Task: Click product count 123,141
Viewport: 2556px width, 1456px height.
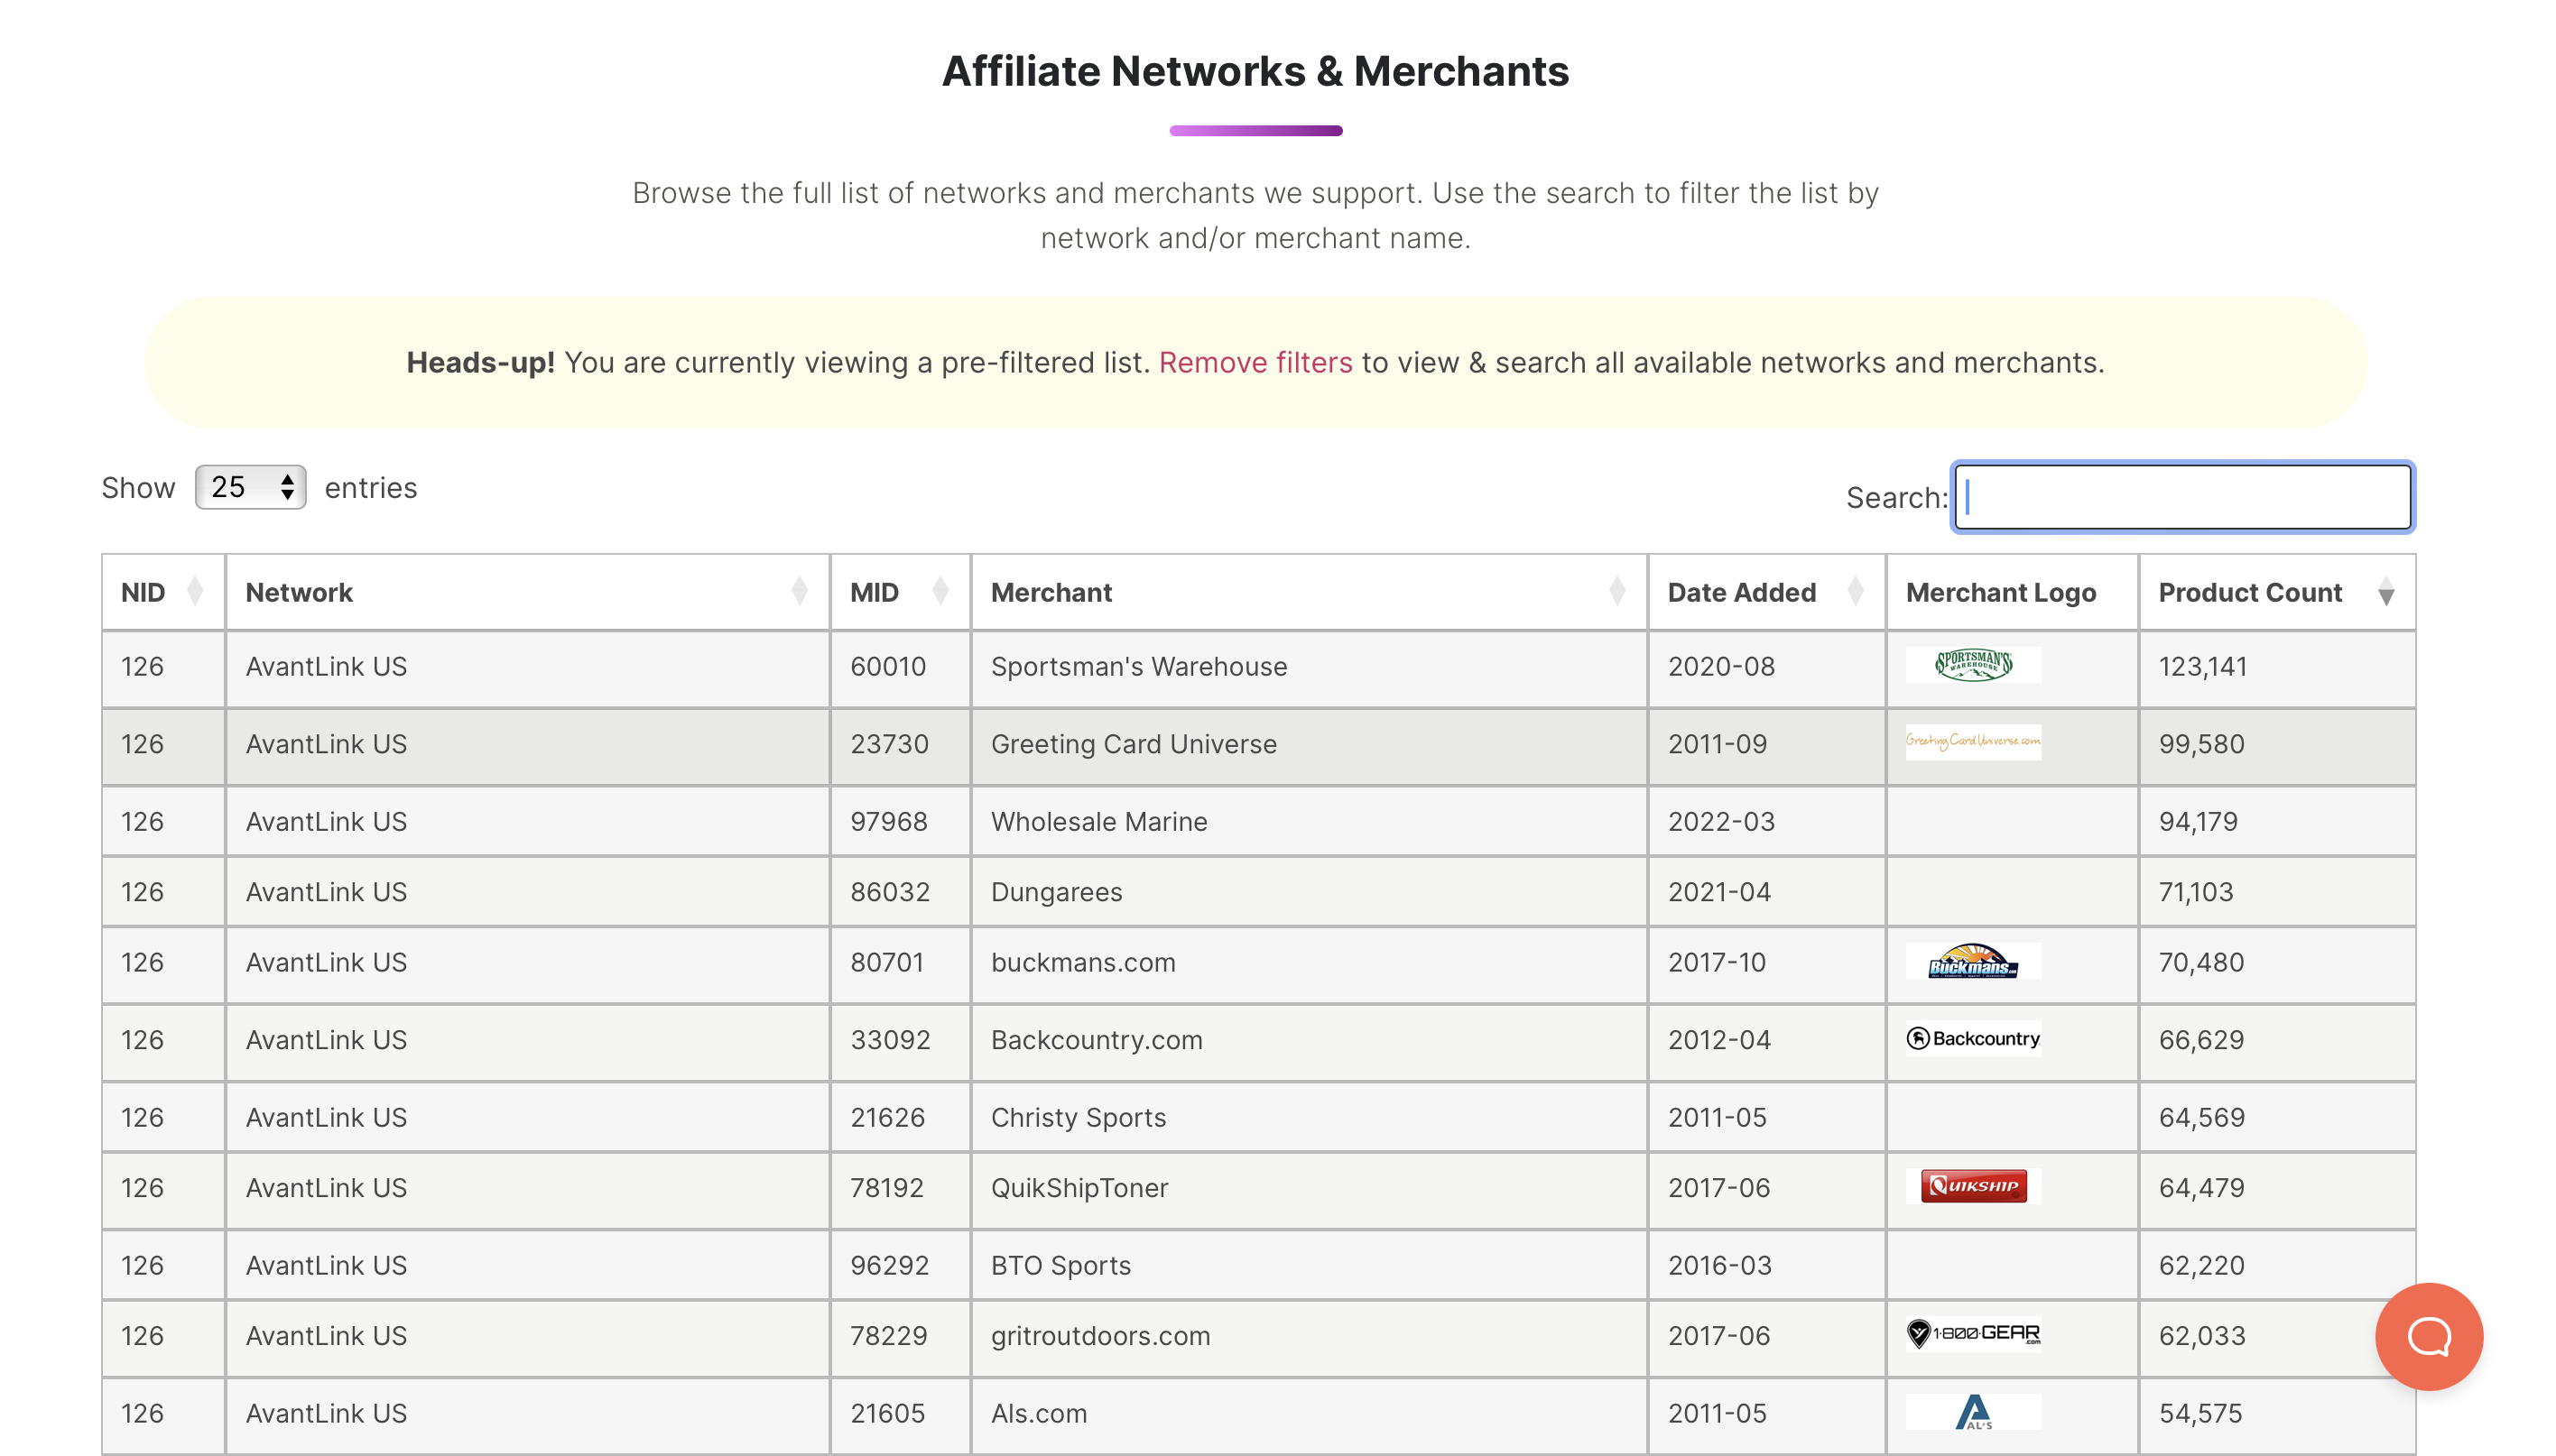Action: [x=2202, y=666]
